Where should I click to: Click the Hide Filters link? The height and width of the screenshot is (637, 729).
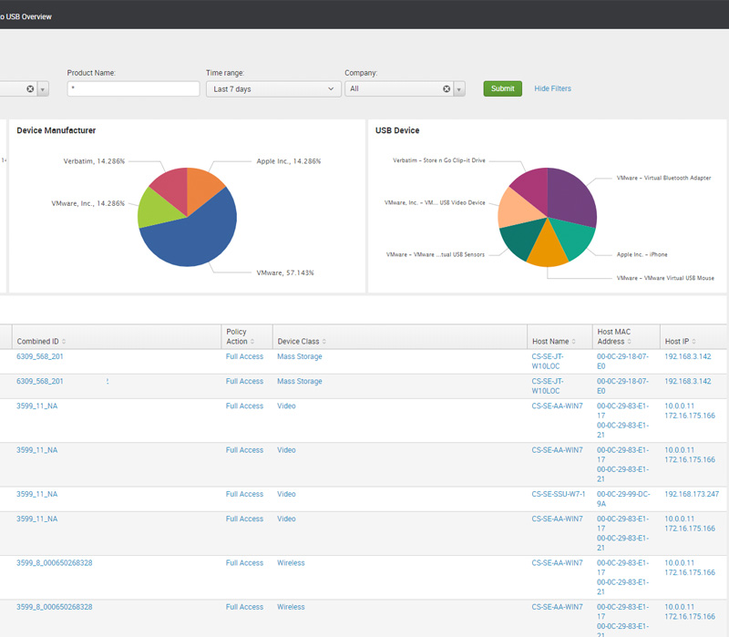coord(552,88)
